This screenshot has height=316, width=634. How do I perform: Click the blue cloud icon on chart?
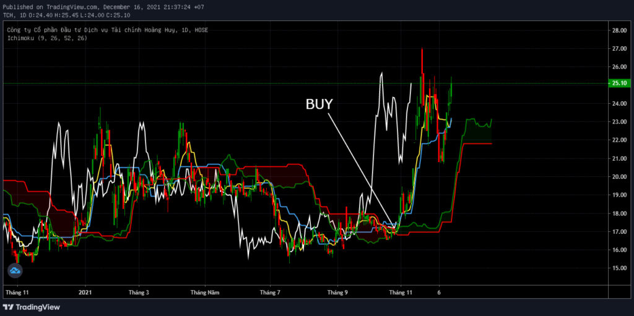tap(15, 270)
